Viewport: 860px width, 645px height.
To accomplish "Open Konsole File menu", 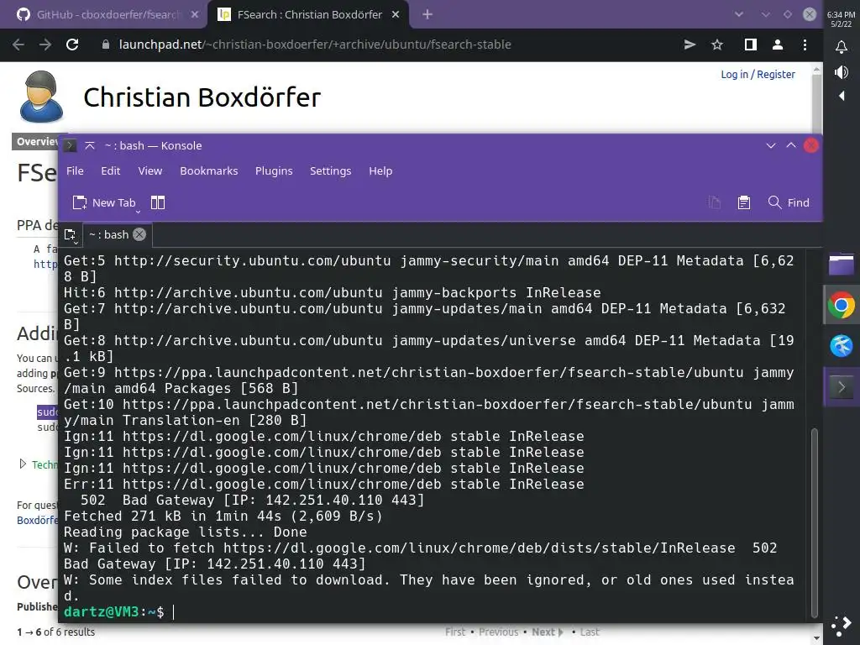I will tap(75, 170).
